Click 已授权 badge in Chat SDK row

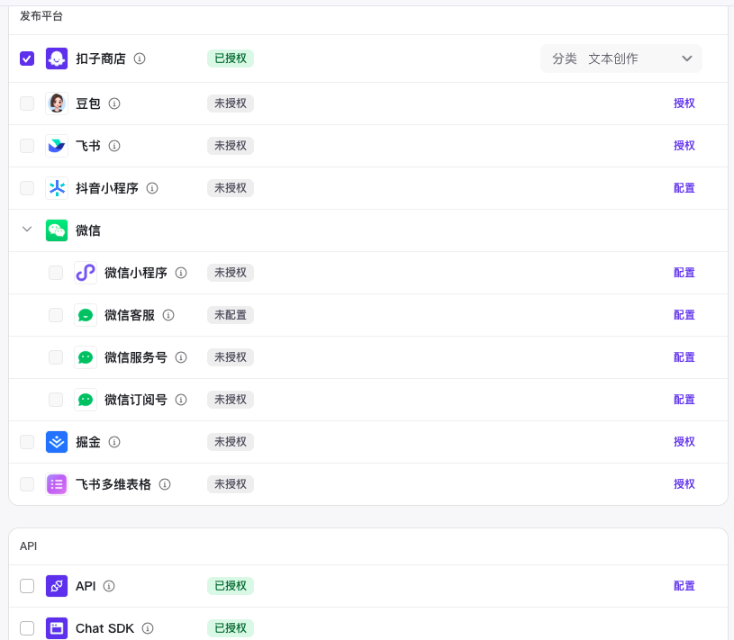(231, 628)
